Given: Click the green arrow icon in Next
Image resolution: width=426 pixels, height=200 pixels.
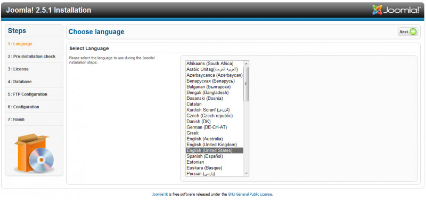Looking at the screenshot, I should click(x=413, y=32).
